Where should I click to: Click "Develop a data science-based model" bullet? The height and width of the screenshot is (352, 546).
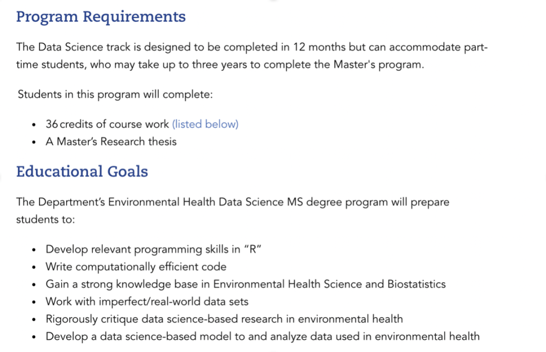pos(262,337)
